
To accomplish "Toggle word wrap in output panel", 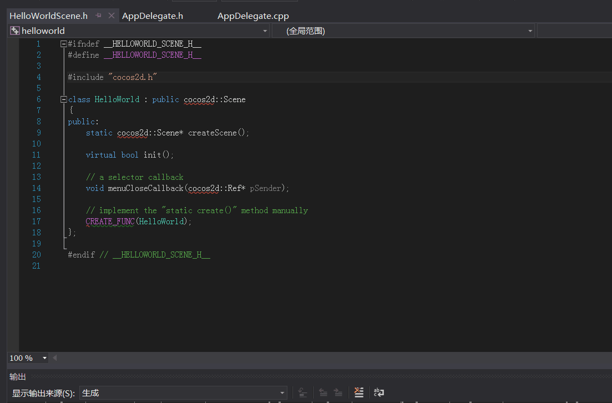I will point(379,392).
